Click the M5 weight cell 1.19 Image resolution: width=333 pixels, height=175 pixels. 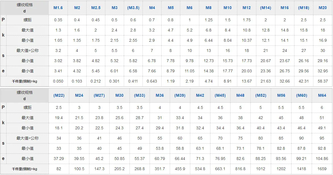point(171,81)
